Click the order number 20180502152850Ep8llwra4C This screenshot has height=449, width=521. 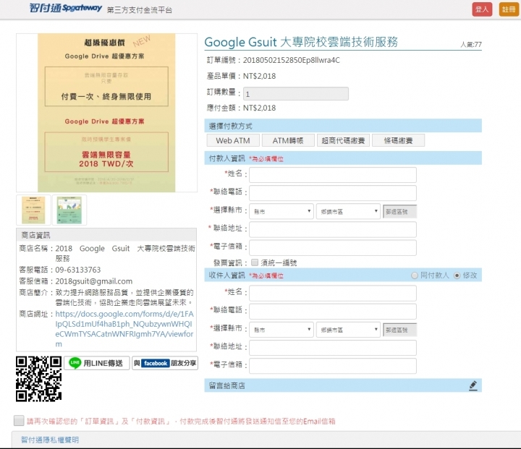point(292,60)
